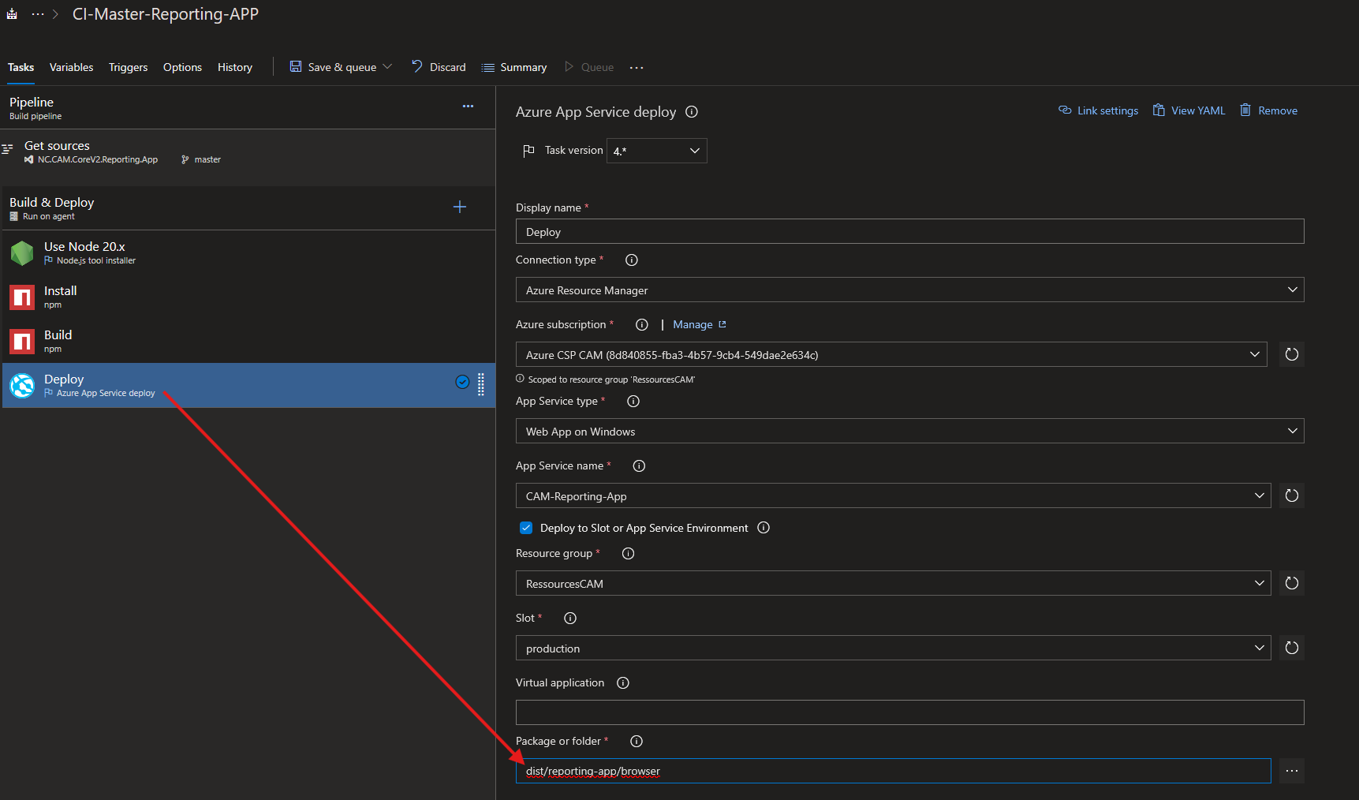The height and width of the screenshot is (800, 1359).
Task: Click the plus icon to add a task
Action: point(460,207)
